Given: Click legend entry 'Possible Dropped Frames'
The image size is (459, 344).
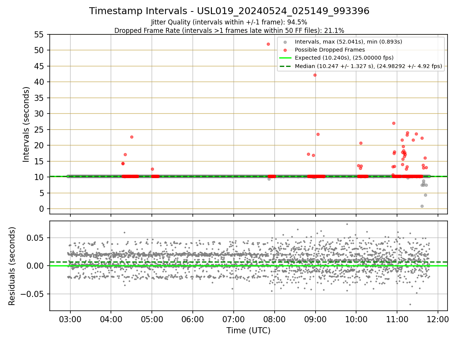Looking at the screenshot, I should click(x=330, y=50).
